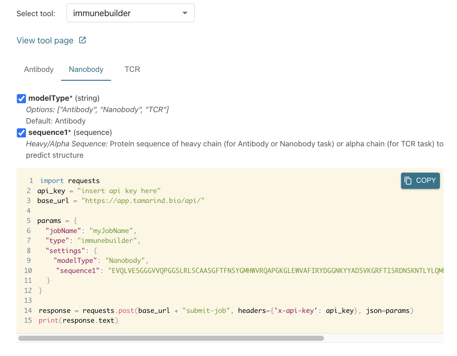
Task: Click the external-link icon beside View tool page
Action: [x=82, y=40]
